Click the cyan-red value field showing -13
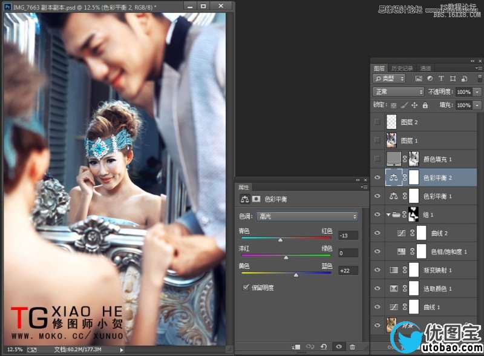 click(x=348, y=236)
